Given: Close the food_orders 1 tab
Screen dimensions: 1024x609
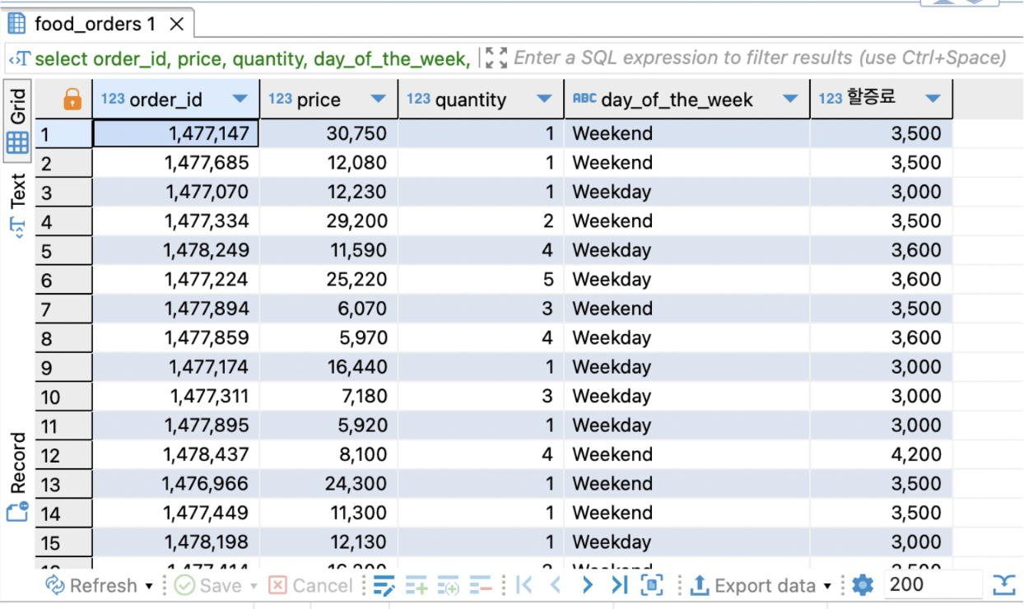Looking at the screenshot, I should tap(176, 25).
